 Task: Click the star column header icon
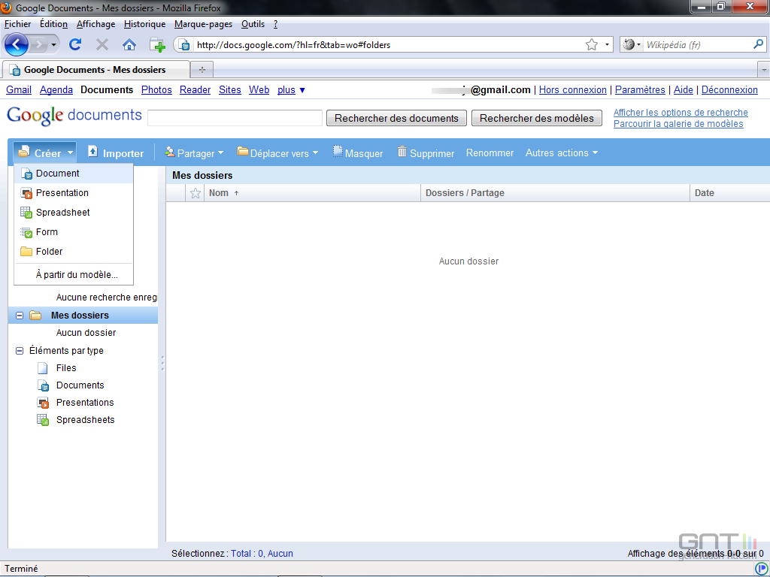pos(195,193)
